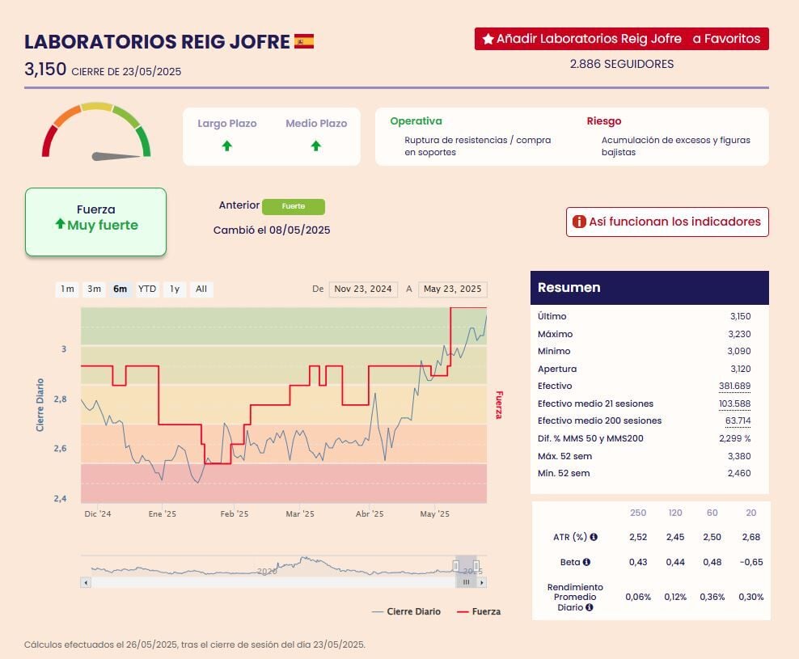Click the end date field May 23, 2025
This screenshot has width=799, height=659.
click(x=453, y=289)
